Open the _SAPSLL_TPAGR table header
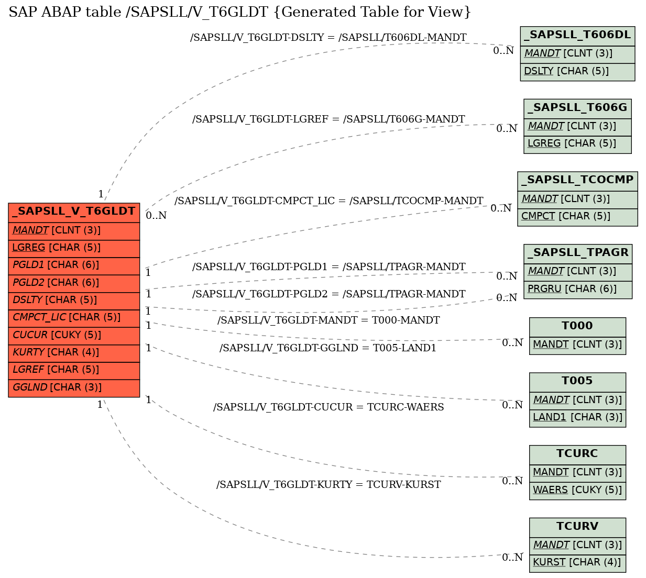646x578 pixels. point(578,253)
